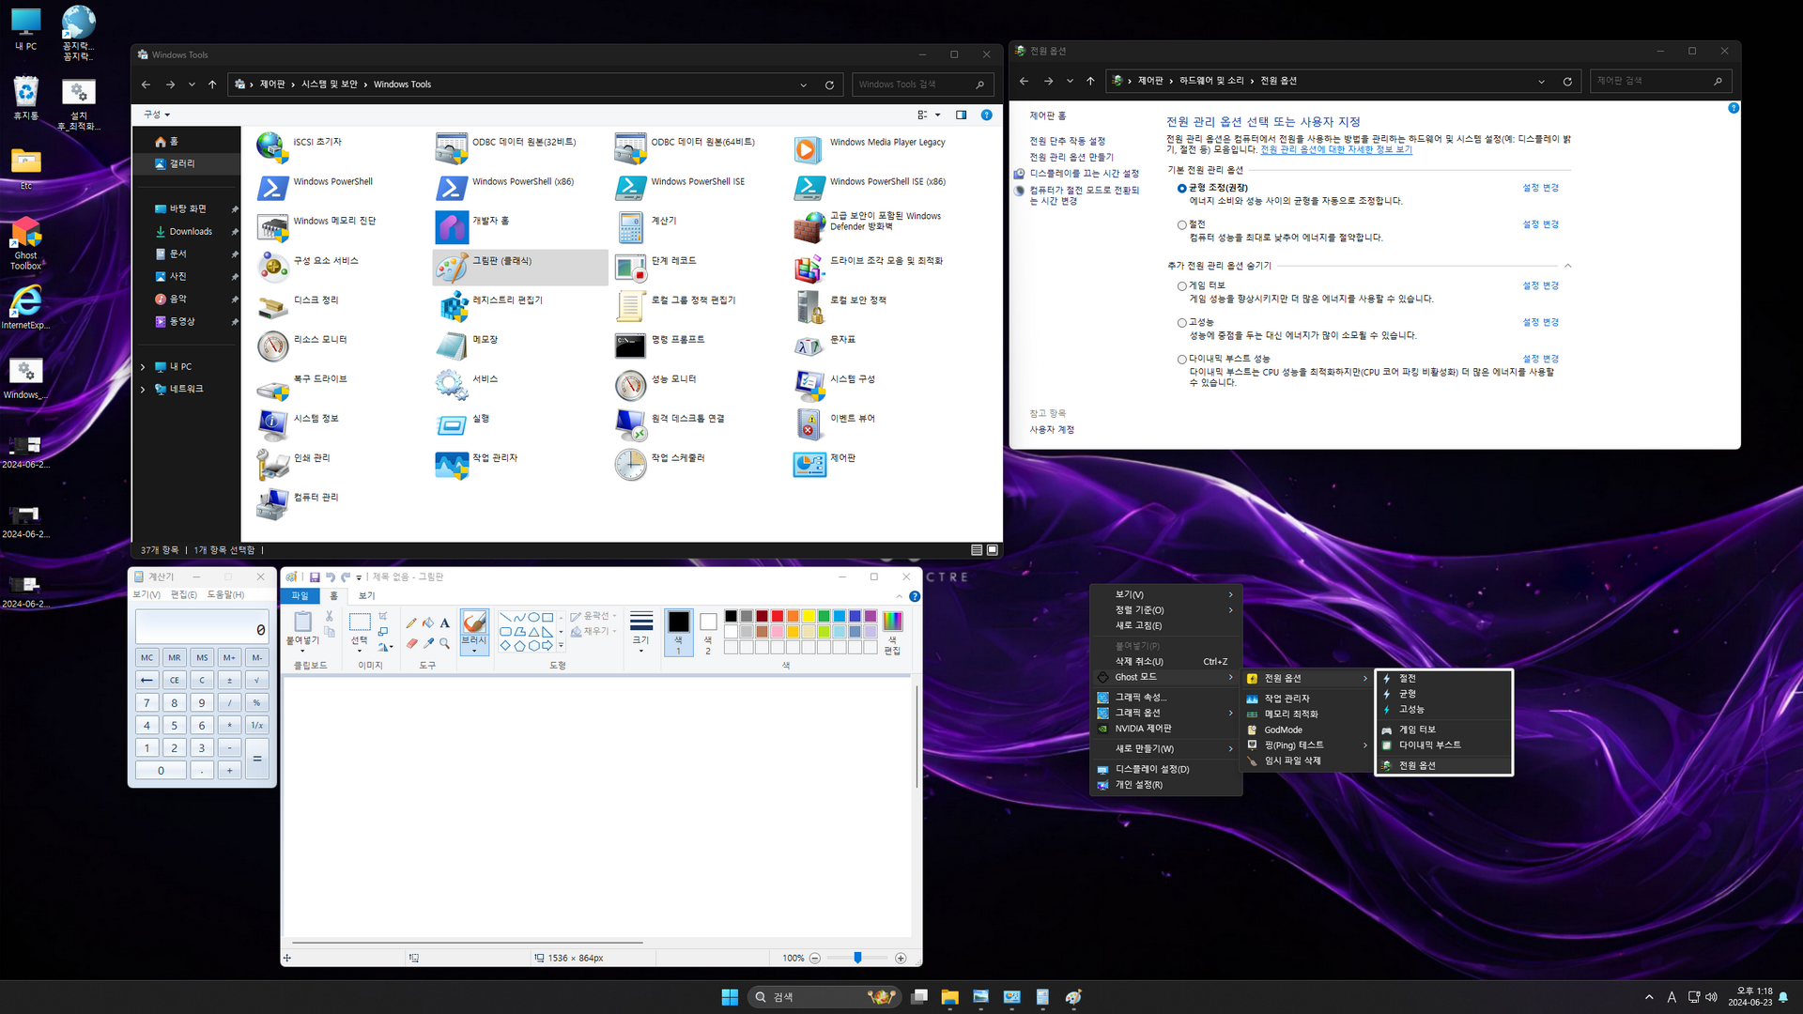Select the Eraser tool in Paint
Screen dimensions: 1803x1014
411,643
